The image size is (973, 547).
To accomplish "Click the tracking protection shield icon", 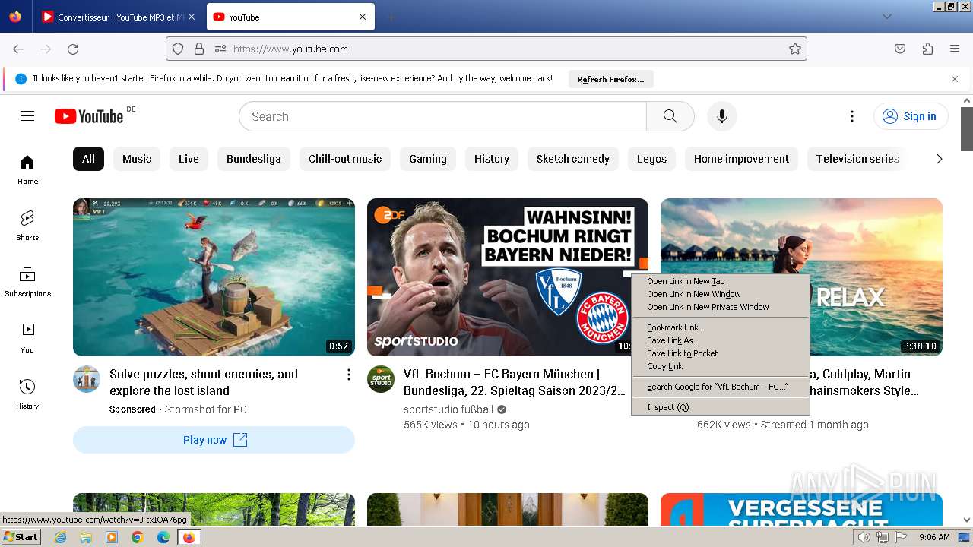I will tap(178, 49).
